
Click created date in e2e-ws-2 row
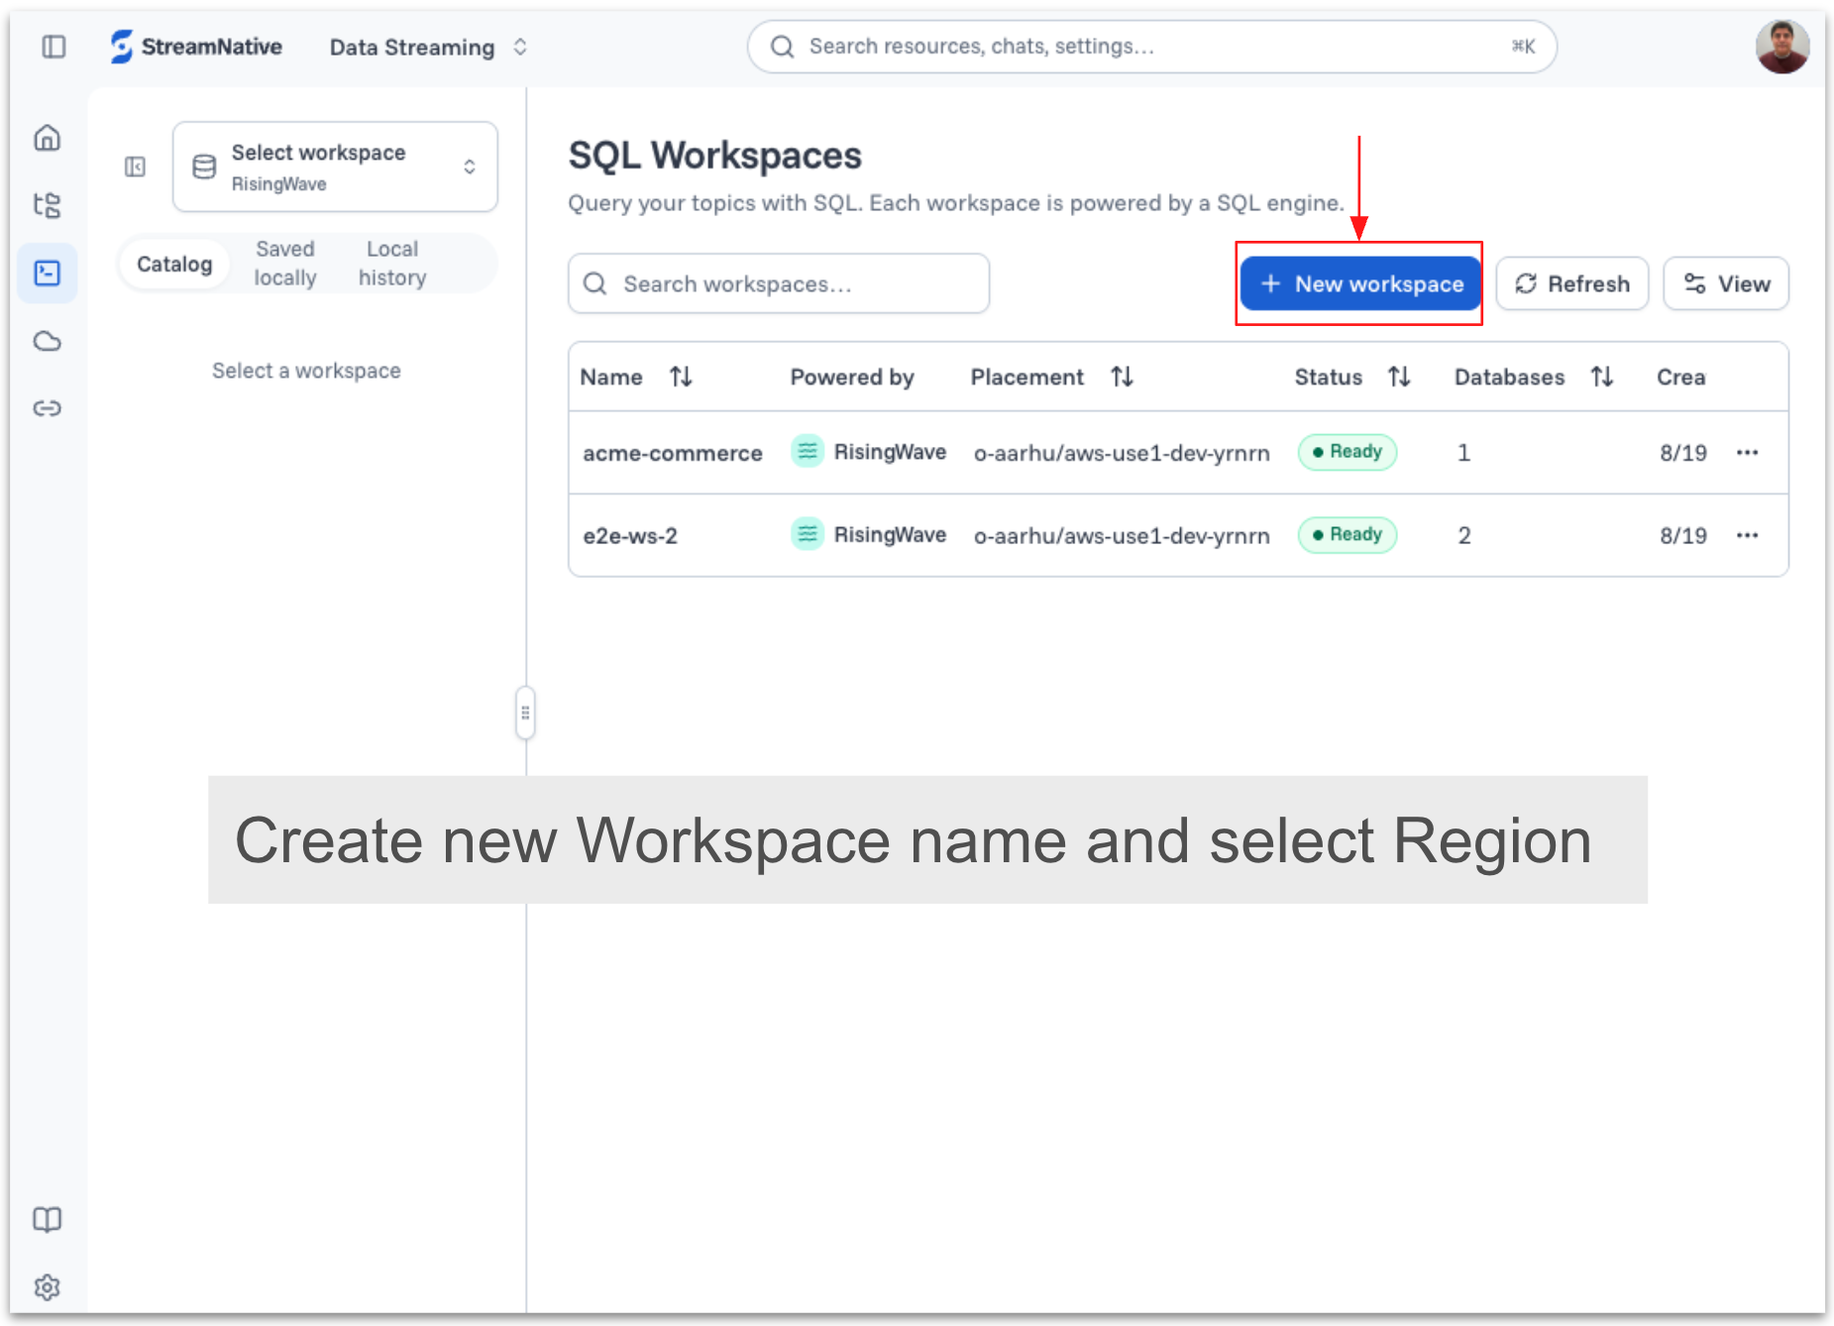(1683, 536)
